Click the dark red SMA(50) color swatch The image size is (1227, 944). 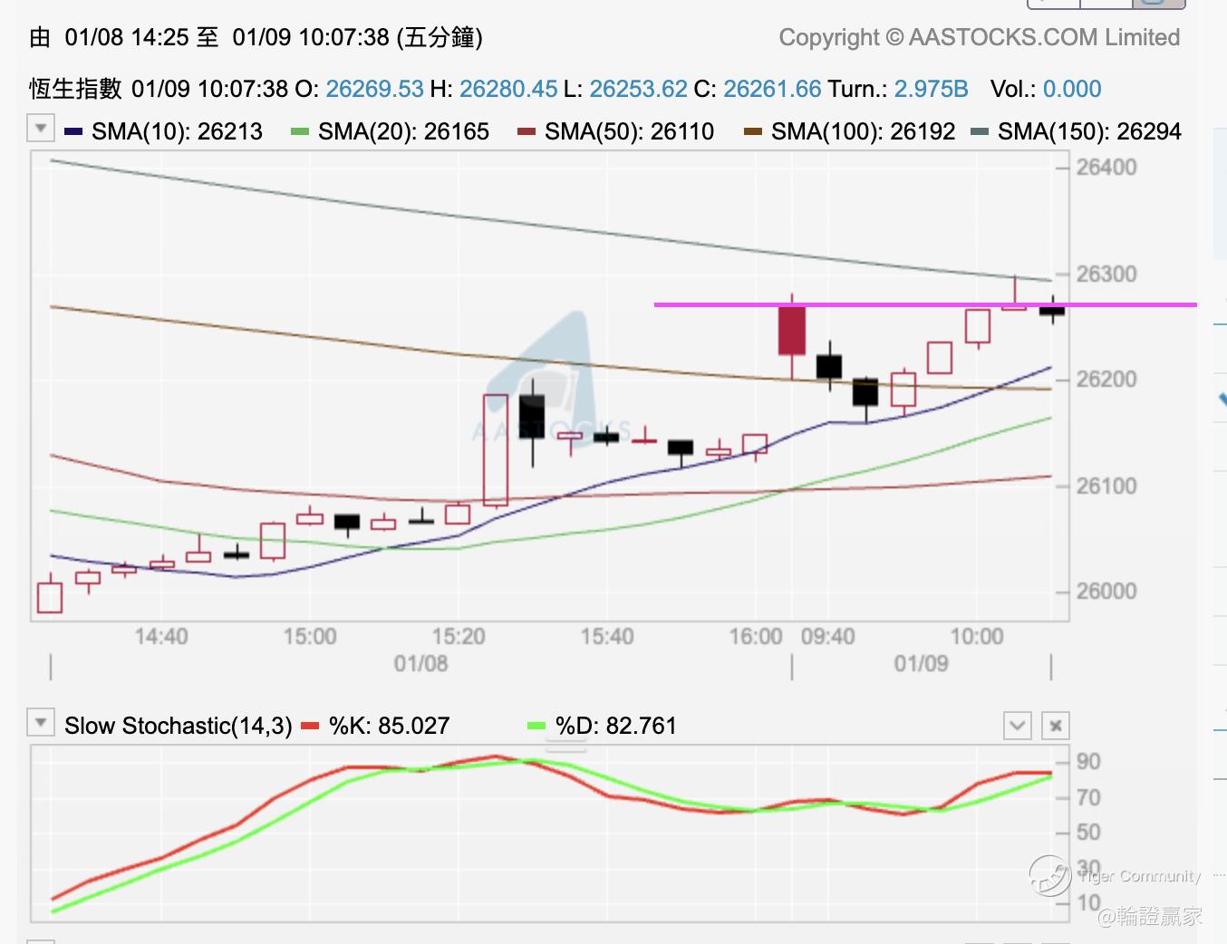pyautogui.click(x=527, y=132)
